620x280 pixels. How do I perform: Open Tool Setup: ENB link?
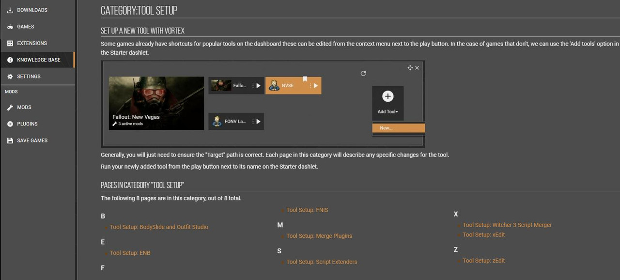[130, 253]
